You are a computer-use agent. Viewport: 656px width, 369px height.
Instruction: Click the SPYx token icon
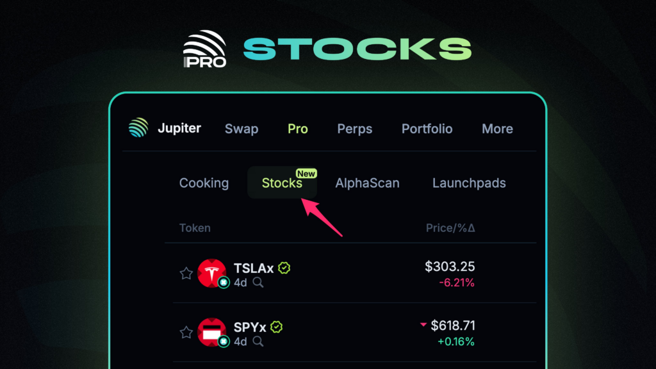click(x=211, y=332)
